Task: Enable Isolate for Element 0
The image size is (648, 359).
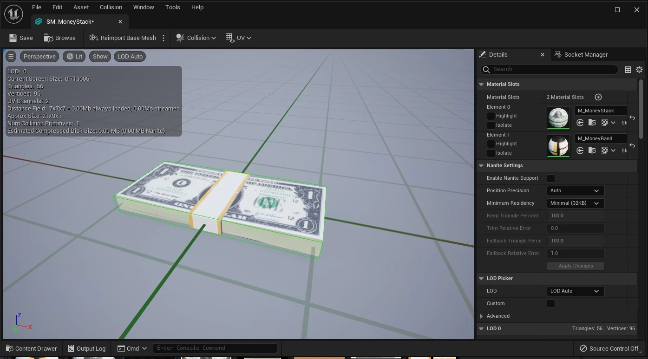Action: tap(491, 125)
